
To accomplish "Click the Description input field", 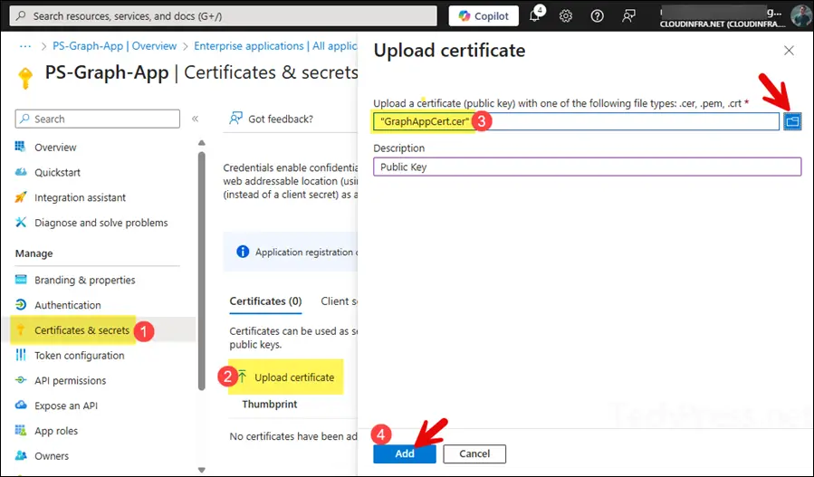I will [587, 167].
